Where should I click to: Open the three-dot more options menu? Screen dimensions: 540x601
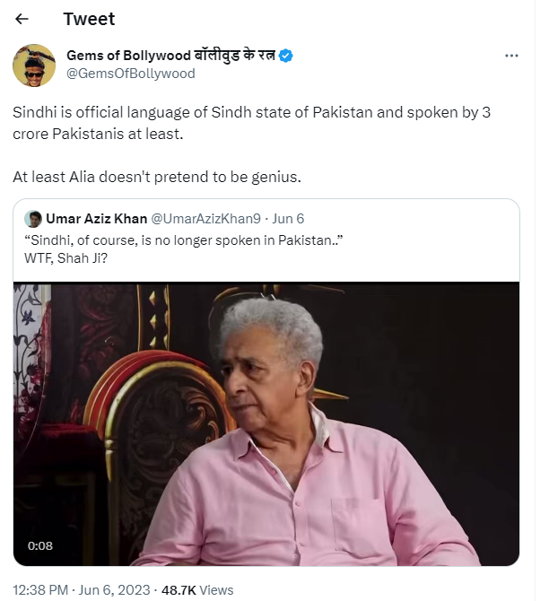pos(511,56)
